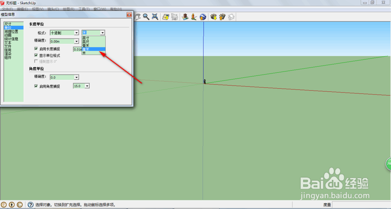The width and height of the screenshot is (391, 209).
Task: Select 地理位置 in model info list
Action: [14, 31]
